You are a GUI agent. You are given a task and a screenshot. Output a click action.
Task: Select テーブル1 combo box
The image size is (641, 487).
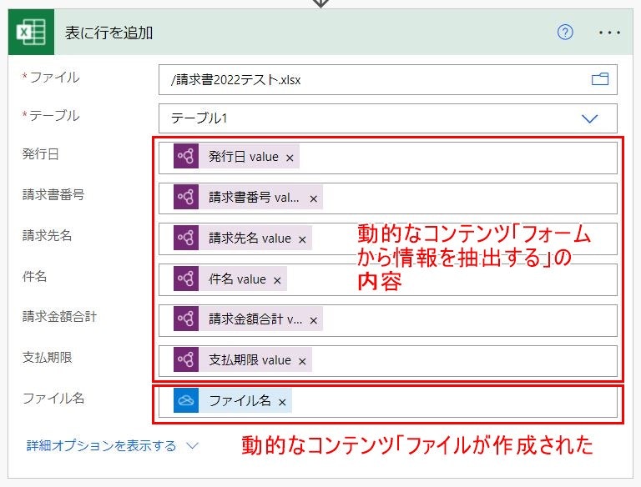[x=387, y=118]
